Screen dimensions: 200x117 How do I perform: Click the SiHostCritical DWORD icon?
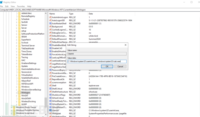[x=50, y=98]
